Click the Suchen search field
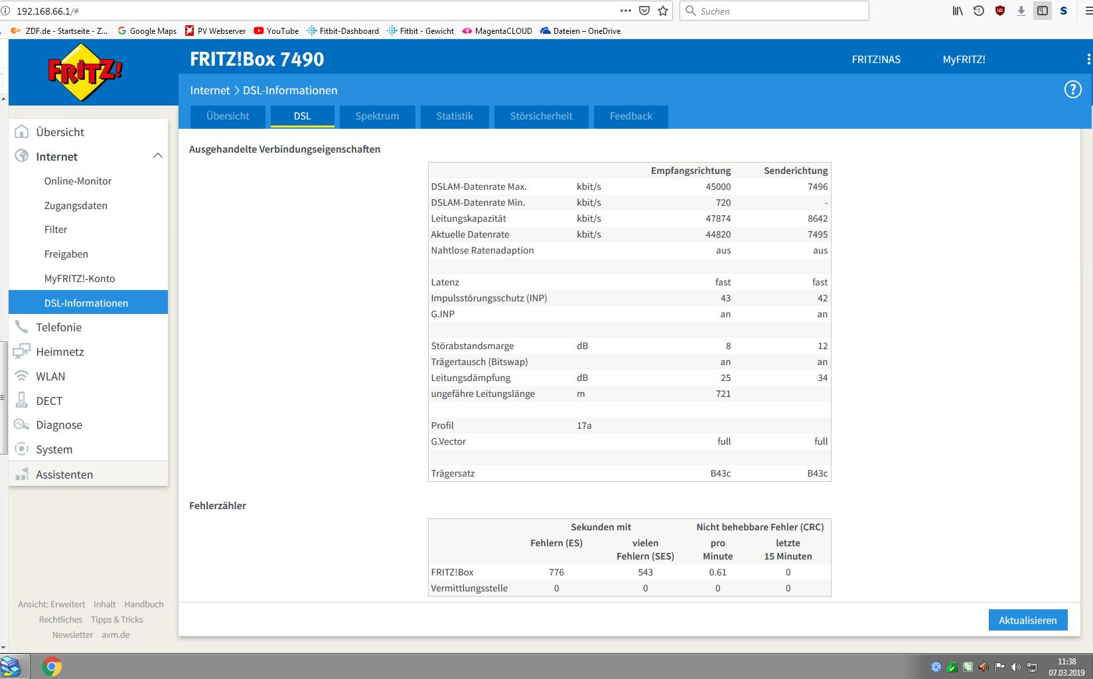This screenshot has height=679, width=1093. click(x=774, y=11)
